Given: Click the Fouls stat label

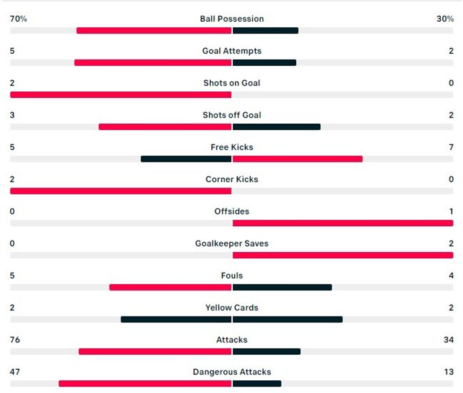Looking at the screenshot, I should point(231,276).
